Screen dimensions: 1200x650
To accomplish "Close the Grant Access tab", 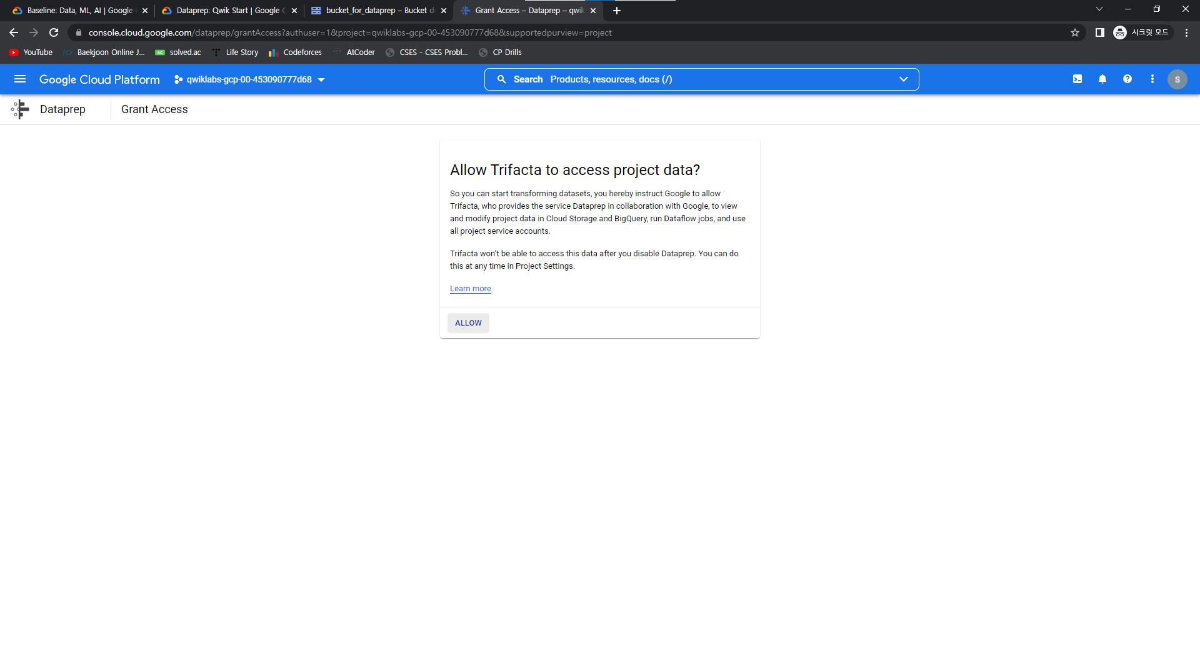I will coord(593,11).
